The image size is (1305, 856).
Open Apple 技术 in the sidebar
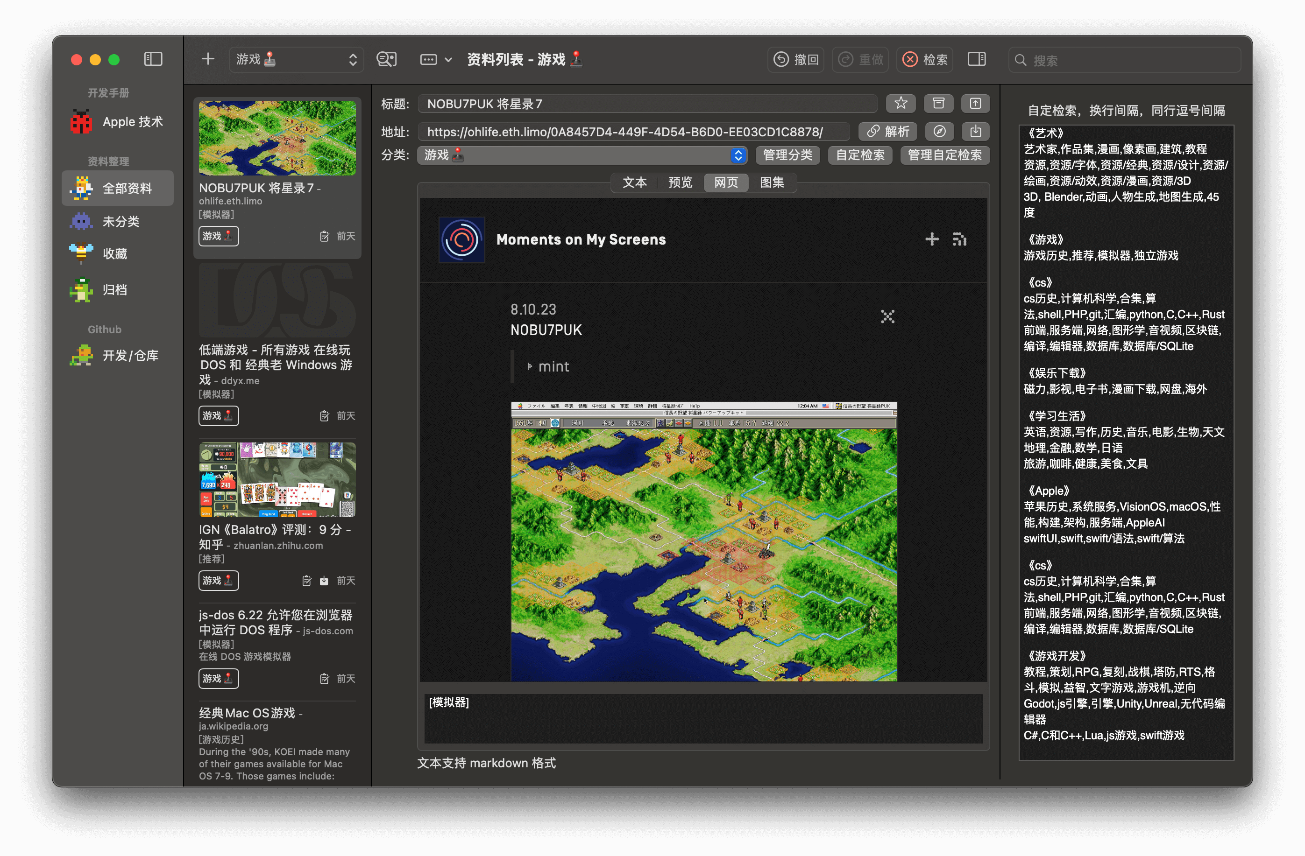(117, 122)
